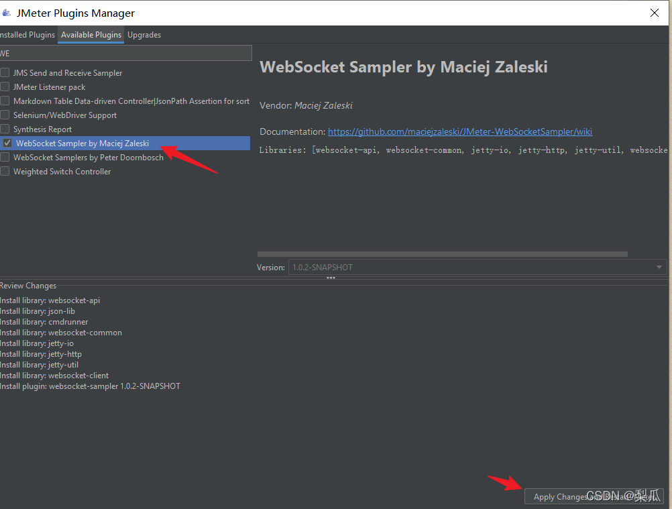Click the Version dropdown arrow
Screen dimensions: 672x509
tap(659, 267)
